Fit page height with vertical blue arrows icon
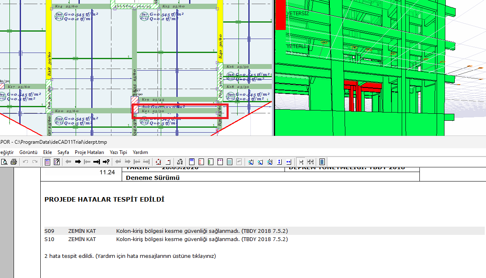The height and width of the screenshot is (278, 486). click(x=279, y=162)
